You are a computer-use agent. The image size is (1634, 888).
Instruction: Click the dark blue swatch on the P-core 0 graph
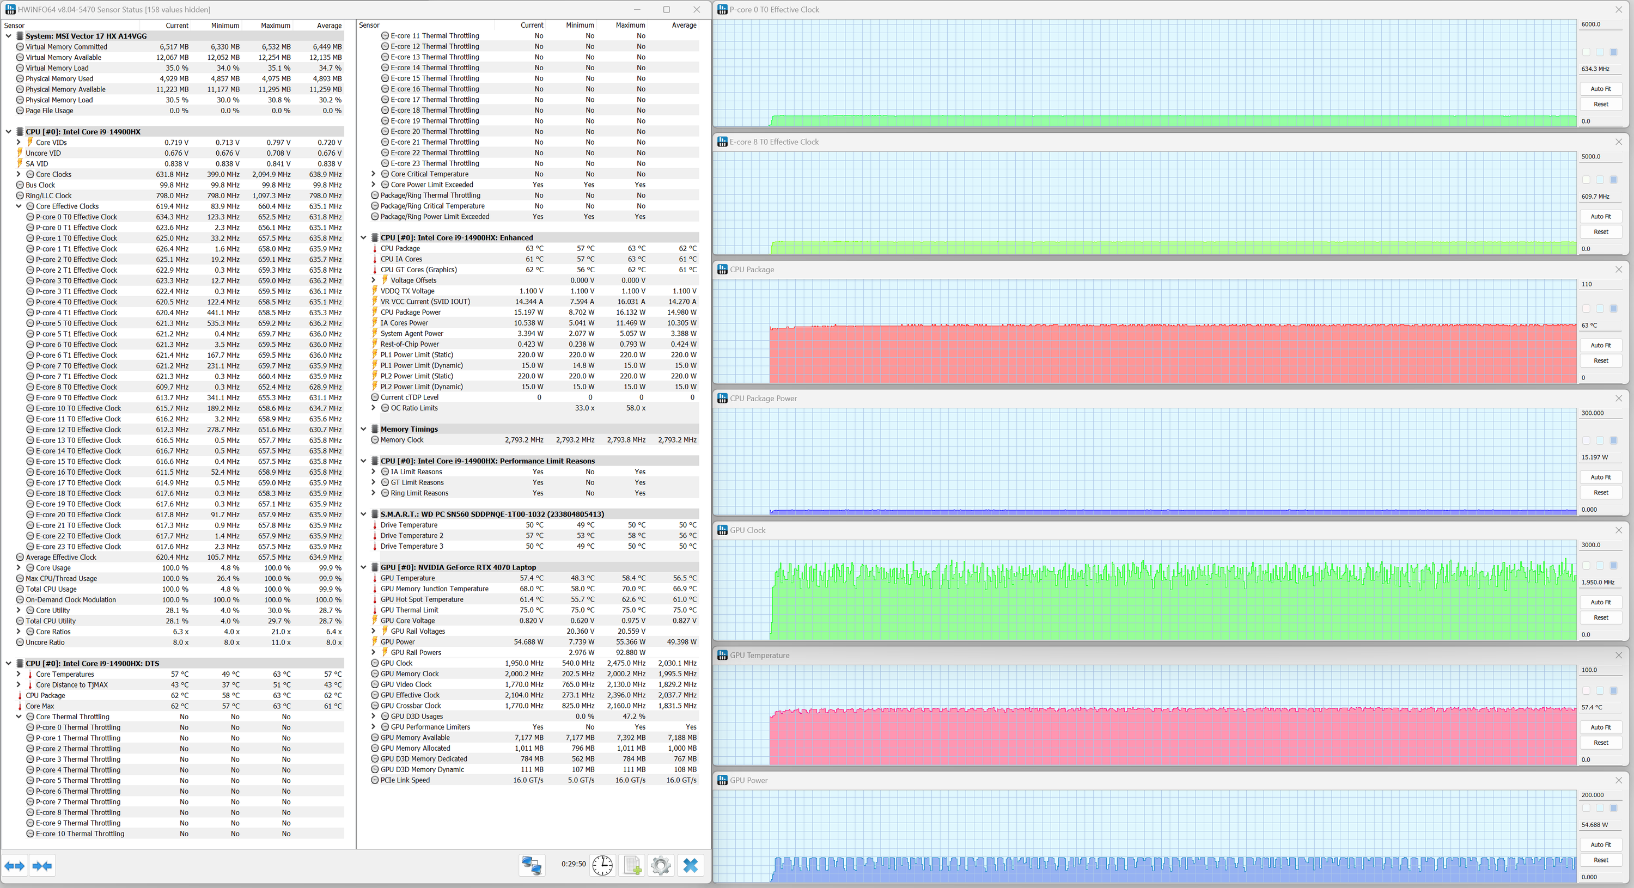click(1613, 52)
